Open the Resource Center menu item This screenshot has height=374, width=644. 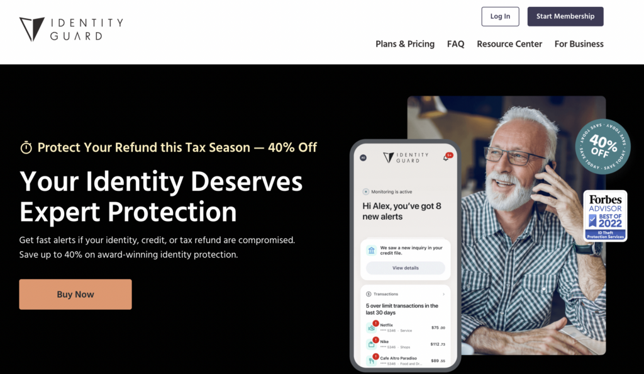click(x=509, y=44)
